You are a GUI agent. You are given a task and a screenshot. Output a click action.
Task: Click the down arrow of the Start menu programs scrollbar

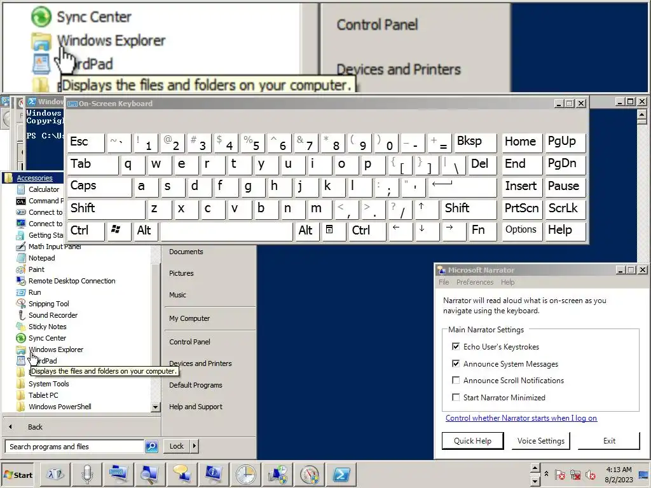point(155,407)
